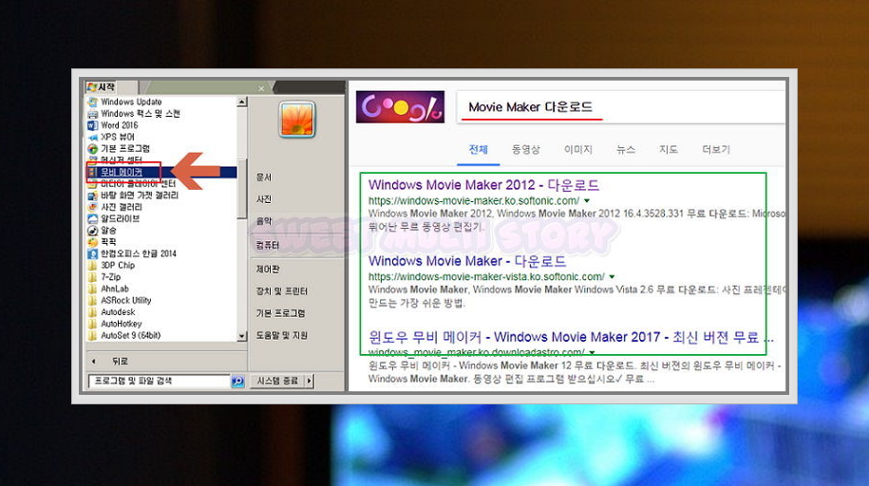Open 장치 및 프린터
Viewport: 869px width, 486px height.
point(281,291)
